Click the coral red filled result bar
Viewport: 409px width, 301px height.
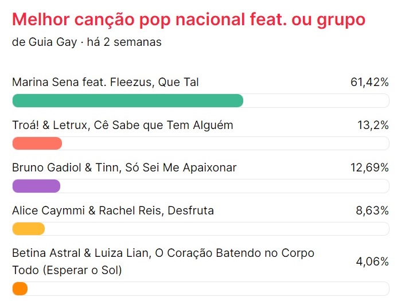click(x=37, y=143)
